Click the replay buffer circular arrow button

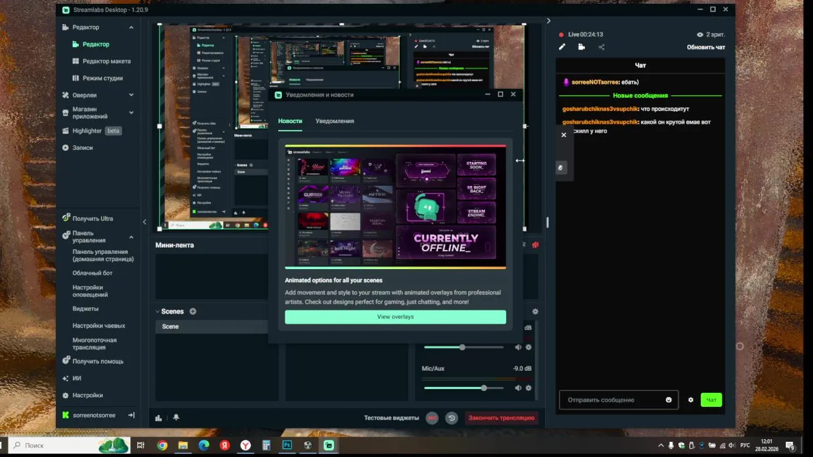coord(452,418)
